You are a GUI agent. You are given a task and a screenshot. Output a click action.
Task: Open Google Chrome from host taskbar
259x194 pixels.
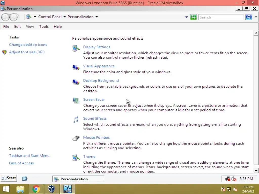pos(36,189)
